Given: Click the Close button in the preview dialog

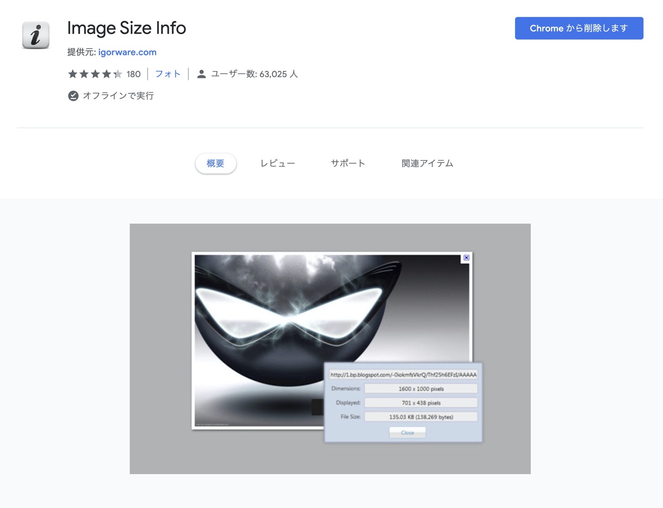Looking at the screenshot, I should (x=408, y=432).
